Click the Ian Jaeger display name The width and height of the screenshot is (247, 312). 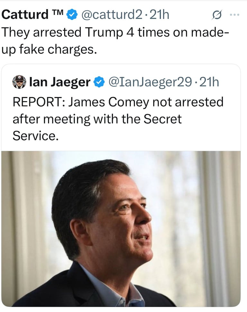pyautogui.click(x=59, y=83)
